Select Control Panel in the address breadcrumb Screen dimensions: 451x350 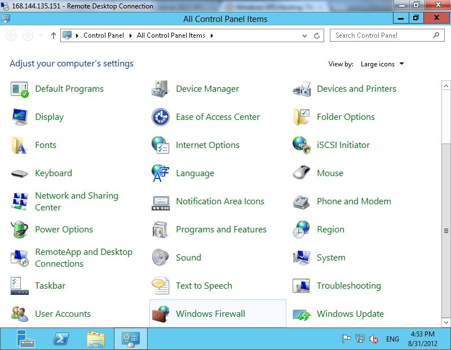pos(104,35)
